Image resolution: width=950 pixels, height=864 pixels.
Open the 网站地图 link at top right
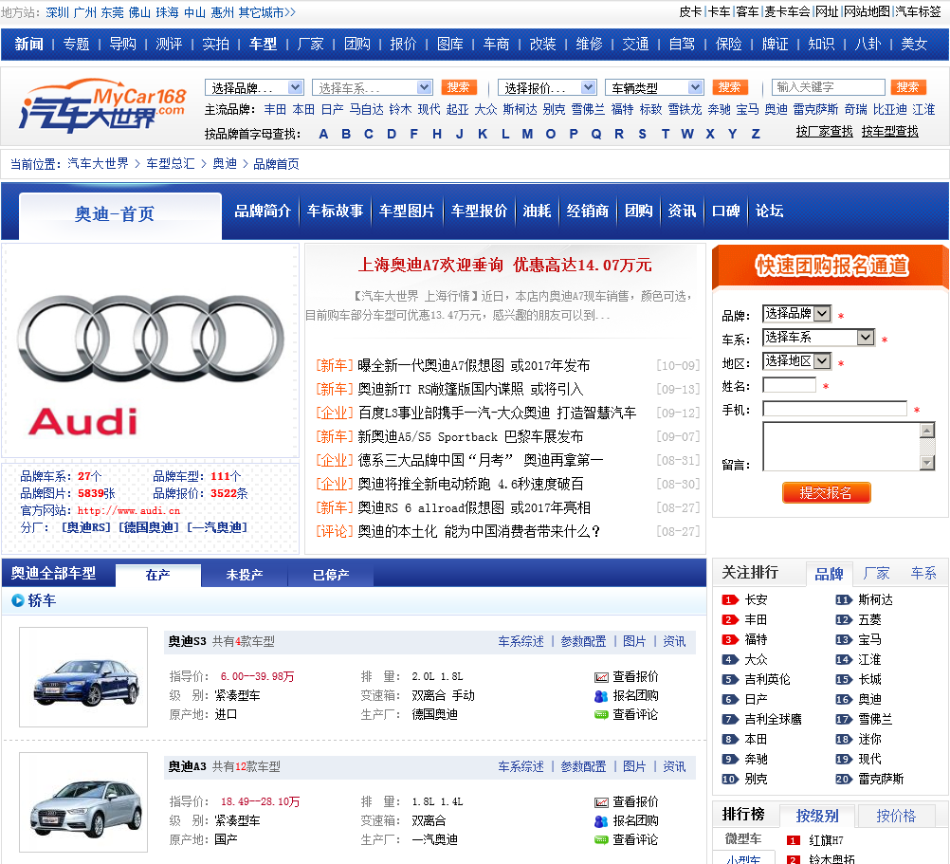tap(867, 11)
